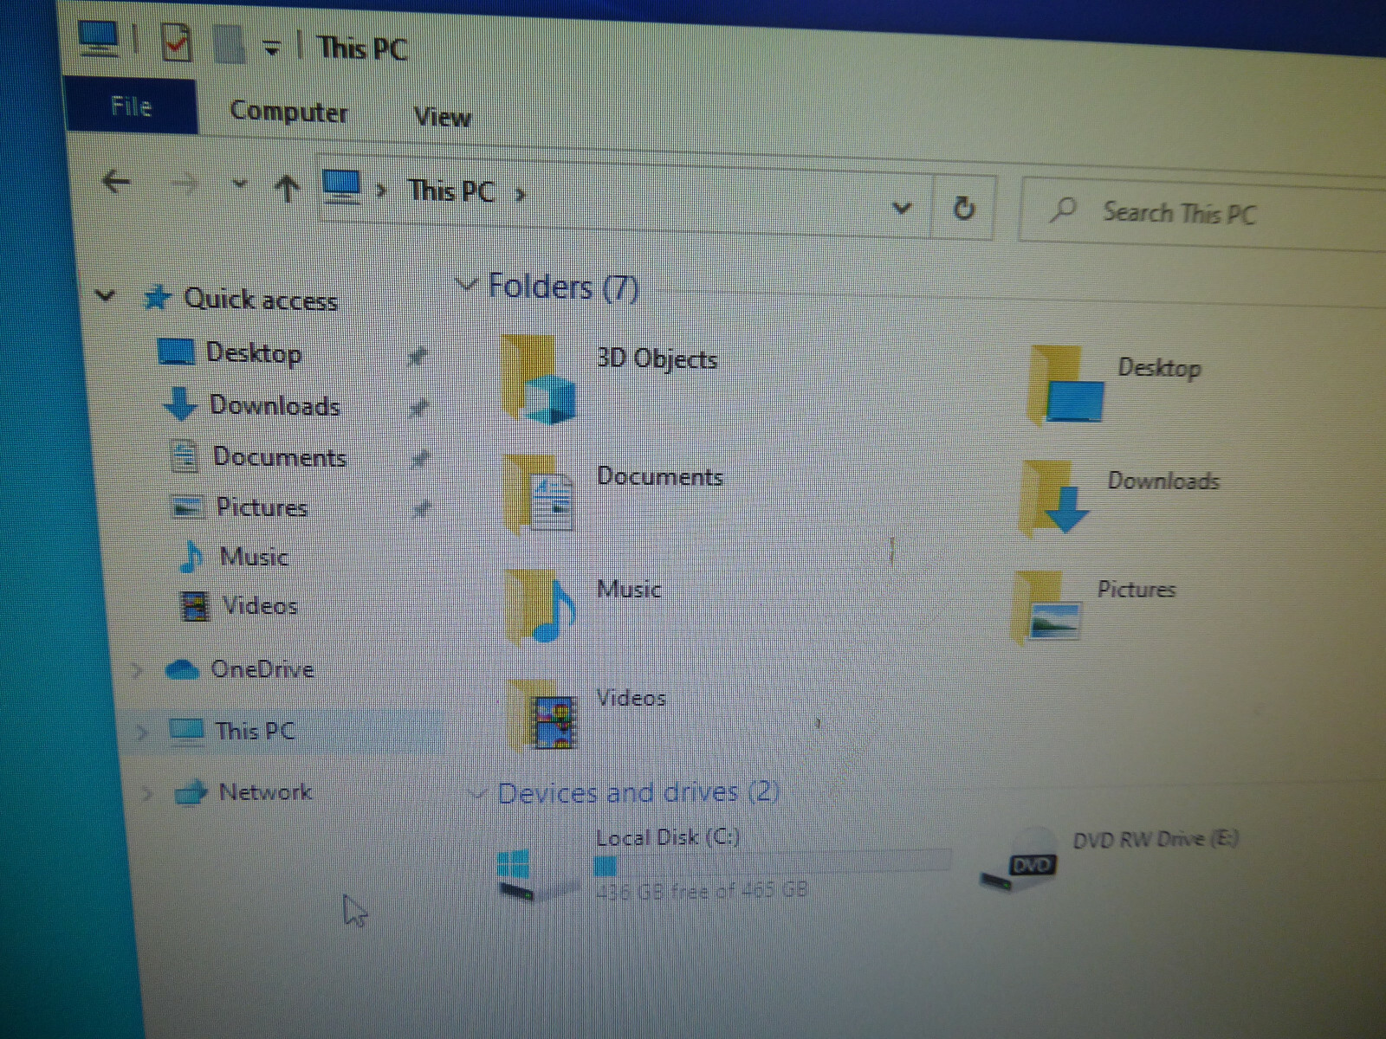Click the This PC system icon in title bar
Viewport: 1386px width, 1039px height.
98,37
